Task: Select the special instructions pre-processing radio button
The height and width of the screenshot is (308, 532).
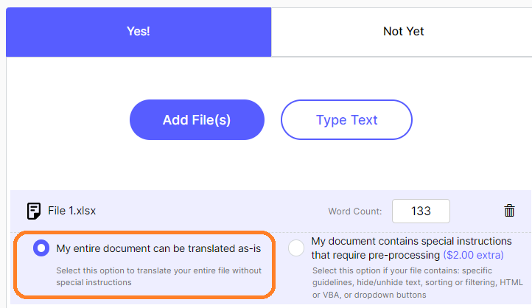Action: (296, 248)
